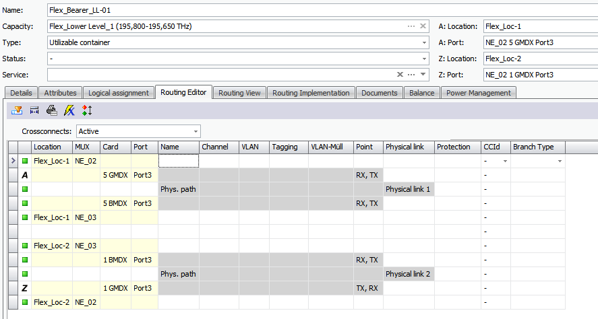The image size is (598, 319).
Task: Select the A endpoint marker row
Action: click(x=25, y=175)
